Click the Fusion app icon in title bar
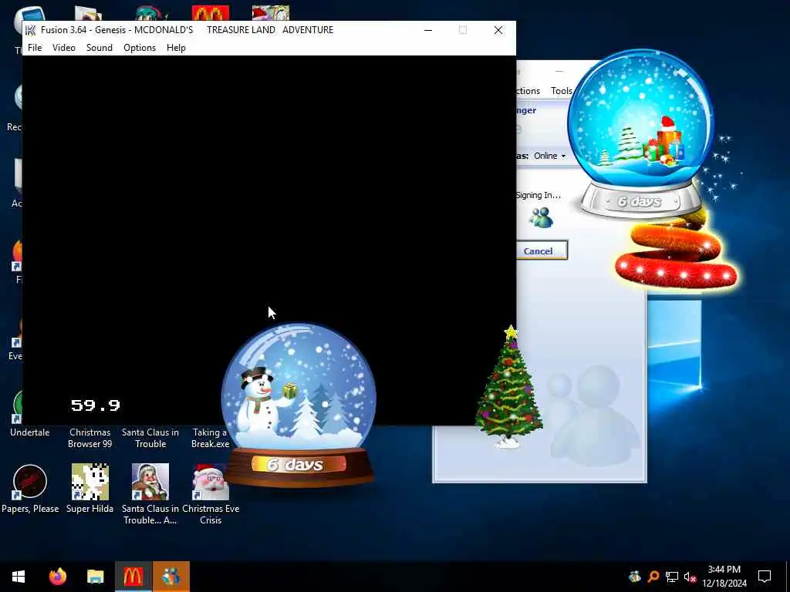Image resolution: width=790 pixels, height=592 pixels. pos(30,30)
